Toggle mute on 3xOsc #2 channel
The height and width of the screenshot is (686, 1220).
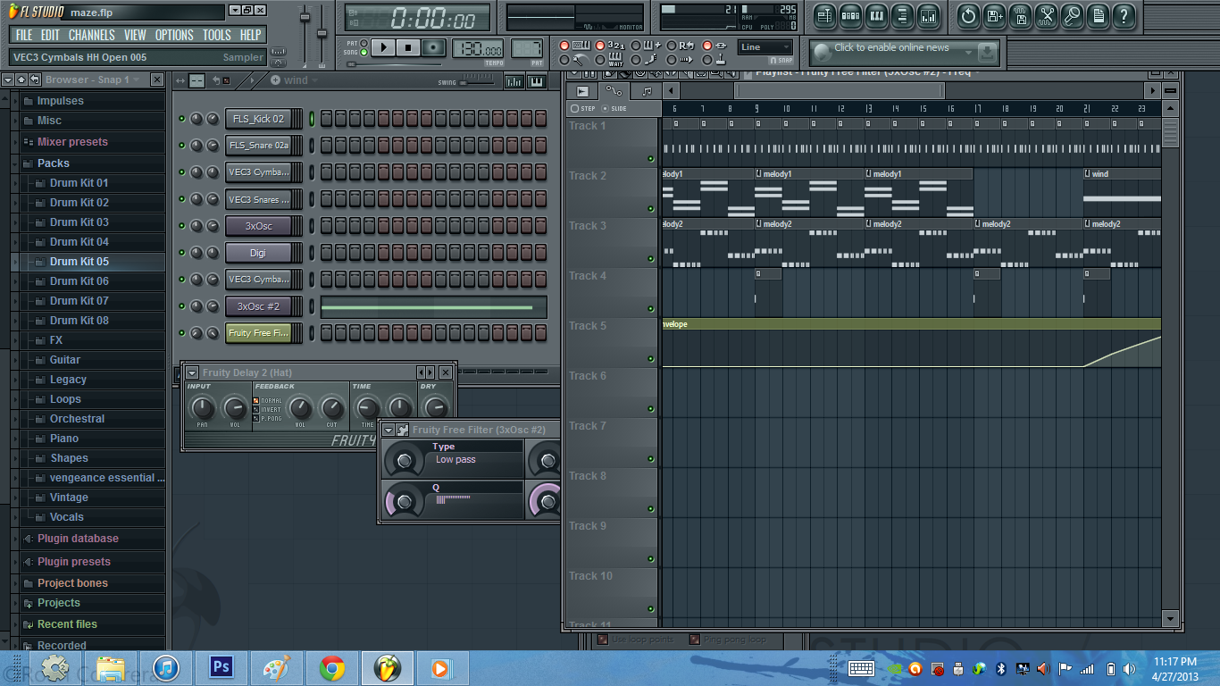[x=182, y=306]
